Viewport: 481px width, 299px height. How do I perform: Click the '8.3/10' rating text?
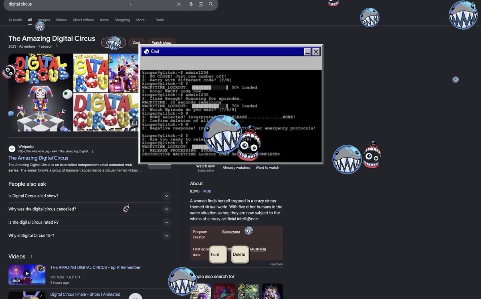(195, 192)
